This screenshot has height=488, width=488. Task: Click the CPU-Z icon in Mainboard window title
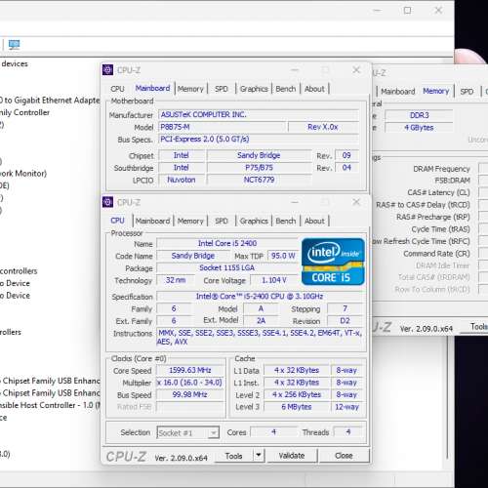(x=107, y=69)
